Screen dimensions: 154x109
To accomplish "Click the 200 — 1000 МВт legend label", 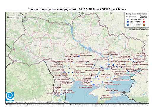I will click(x=135, y=22).
